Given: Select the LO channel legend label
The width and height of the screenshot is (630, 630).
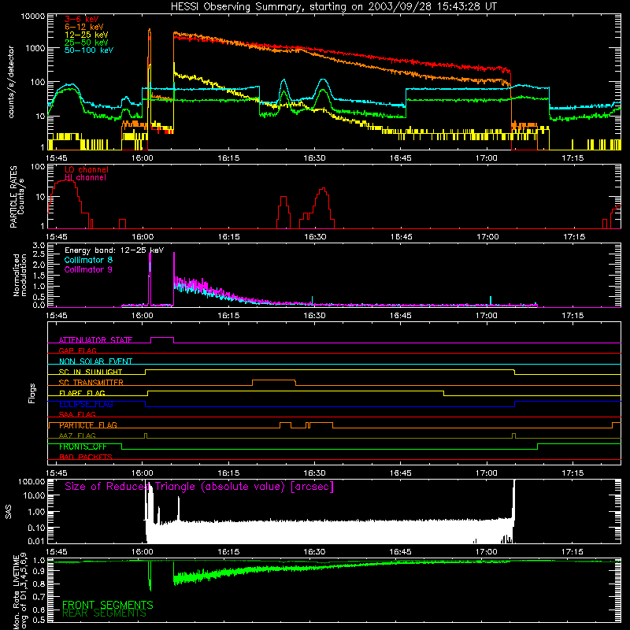Looking at the screenshot, I should (x=87, y=169).
